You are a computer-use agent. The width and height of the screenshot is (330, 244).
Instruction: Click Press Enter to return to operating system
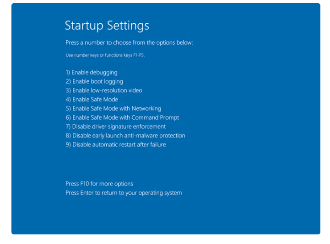tap(124, 193)
